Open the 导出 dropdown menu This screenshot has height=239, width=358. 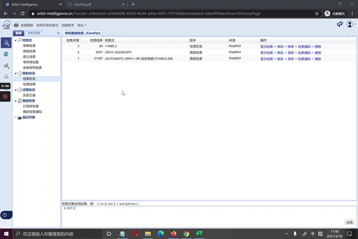point(81,25)
